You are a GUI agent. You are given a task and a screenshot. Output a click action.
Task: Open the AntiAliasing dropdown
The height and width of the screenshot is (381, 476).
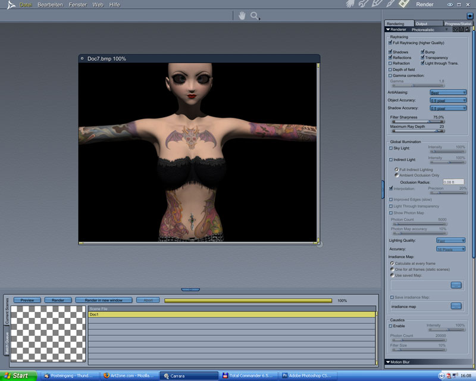click(x=448, y=92)
